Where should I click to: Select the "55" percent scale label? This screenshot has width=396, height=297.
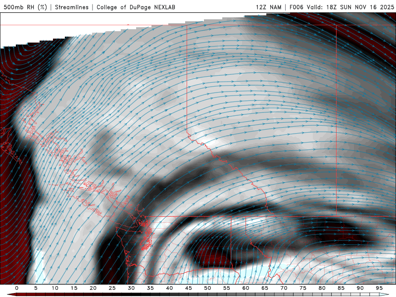point(227,288)
